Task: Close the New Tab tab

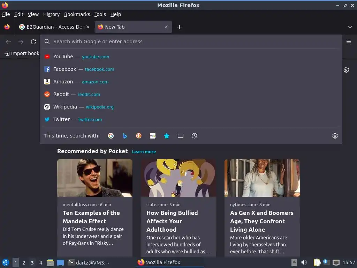Action: point(166,27)
